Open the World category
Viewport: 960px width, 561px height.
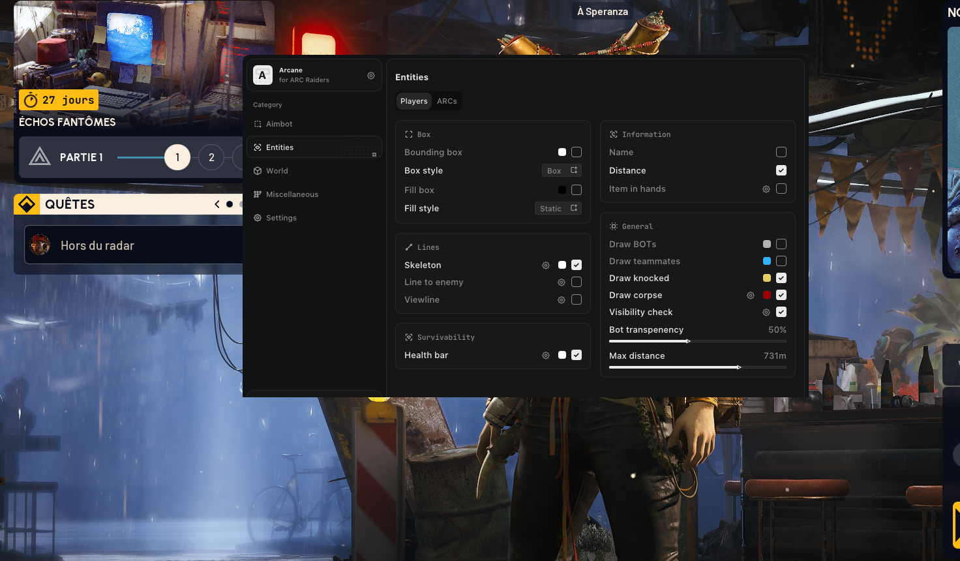pyautogui.click(x=314, y=171)
